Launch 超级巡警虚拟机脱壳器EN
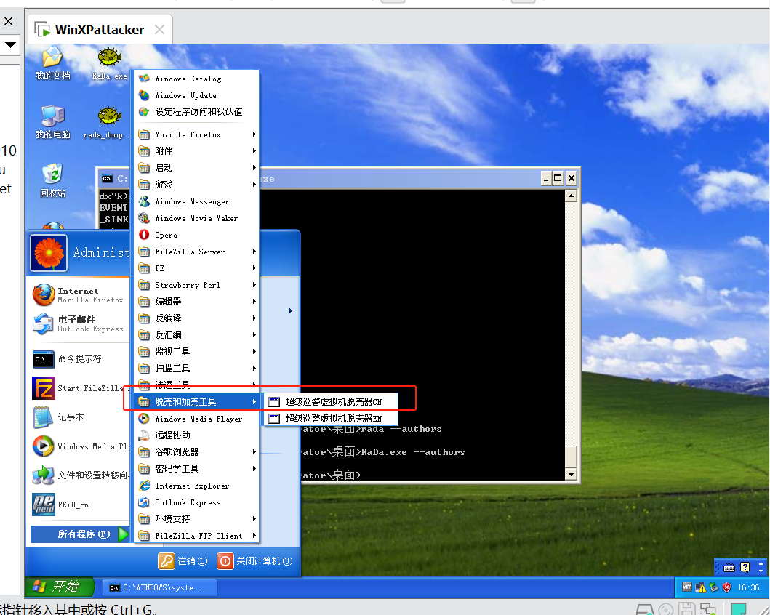 coord(331,419)
